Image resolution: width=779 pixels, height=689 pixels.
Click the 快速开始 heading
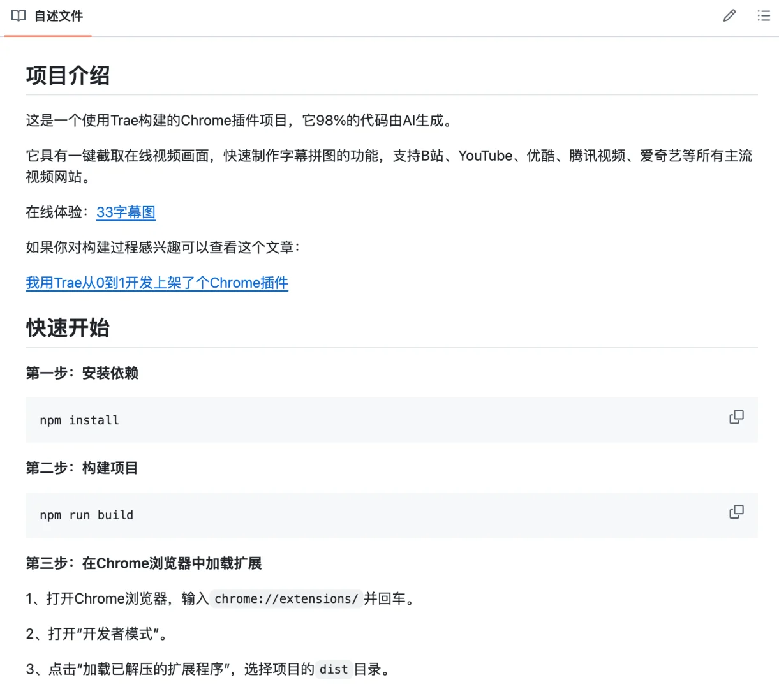68,328
